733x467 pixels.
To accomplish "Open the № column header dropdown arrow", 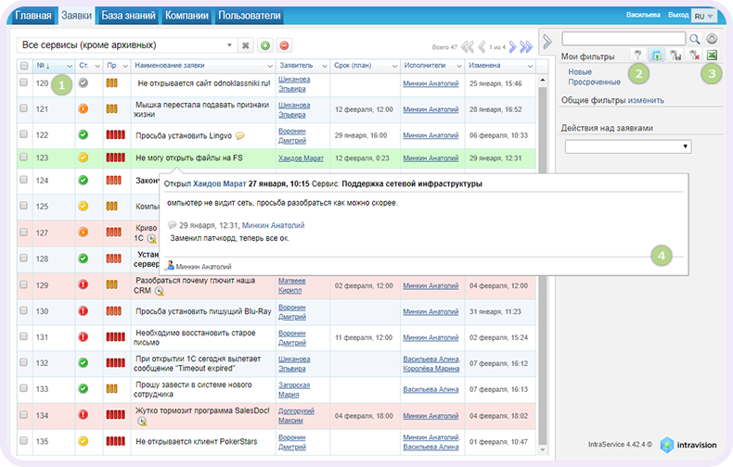I will point(70,67).
